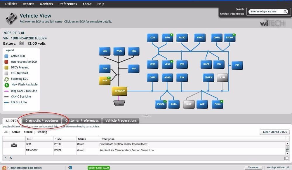Image resolution: width=292 pixels, height=170 pixels.
Task: Open the VES2 ECU node
Action: [167, 64]
